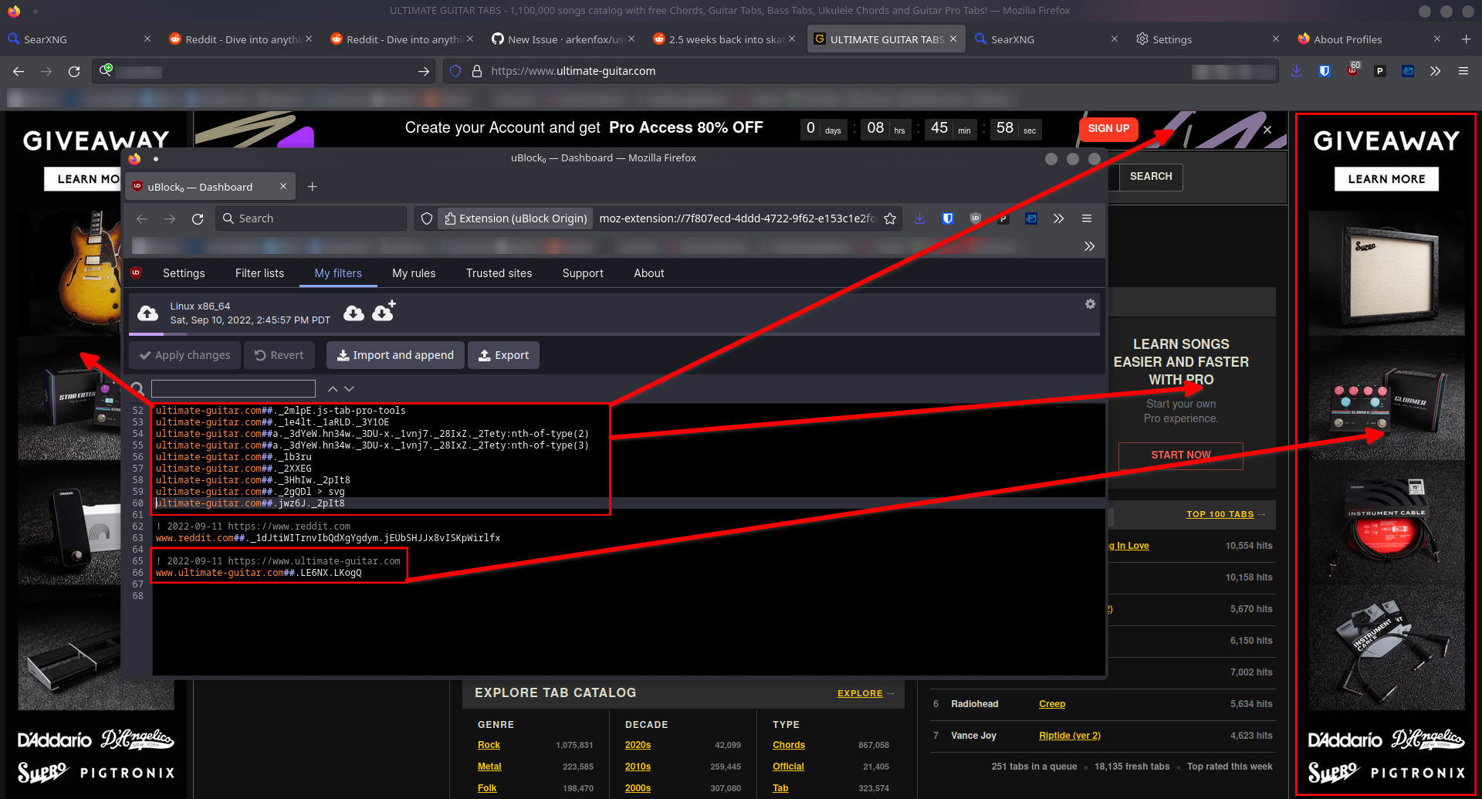Open the Rock genre link
Viewport: 1482px width, 799px height.
pos(489,745)
